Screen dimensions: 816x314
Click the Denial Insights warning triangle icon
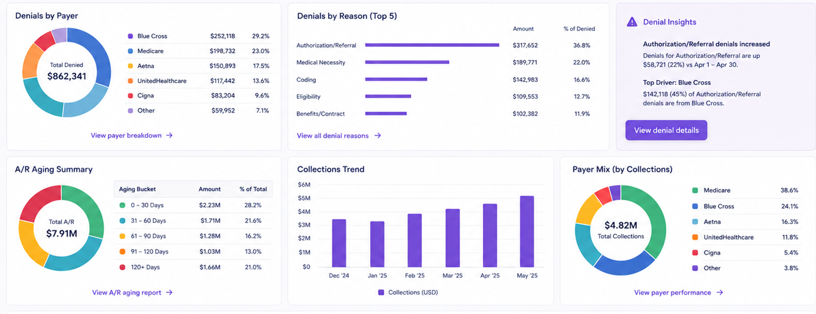click(x=632, y=22)
